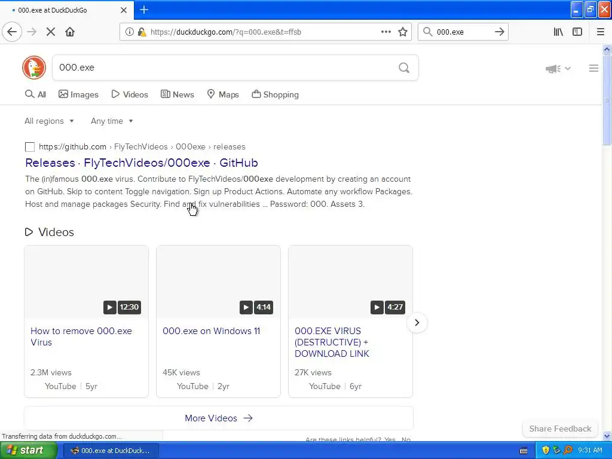
Task: Toggle the sidebar view icon
Action: pos(577,32)
